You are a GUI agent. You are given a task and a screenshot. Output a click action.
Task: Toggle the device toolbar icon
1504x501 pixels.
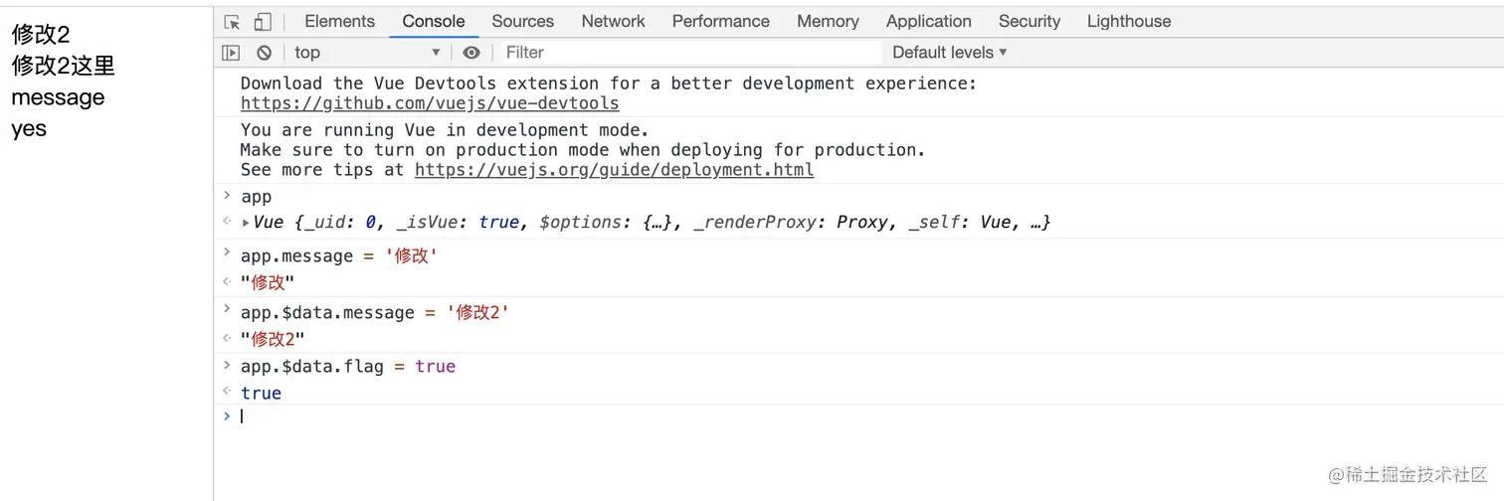pos(263,22)
